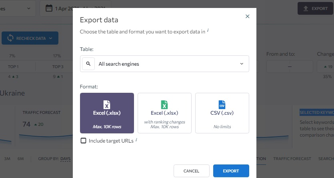
Task: Choose Excel with ranking changes format
Action: pyautogui.click(x=164, y=113)
